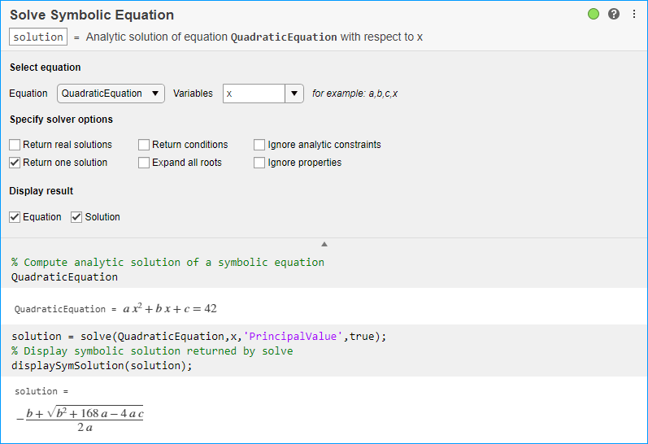Image resolution: width=648 pixels, height=444 pixels.
Task: Open the three-dot options menu
Action: [x=634, y=15]
